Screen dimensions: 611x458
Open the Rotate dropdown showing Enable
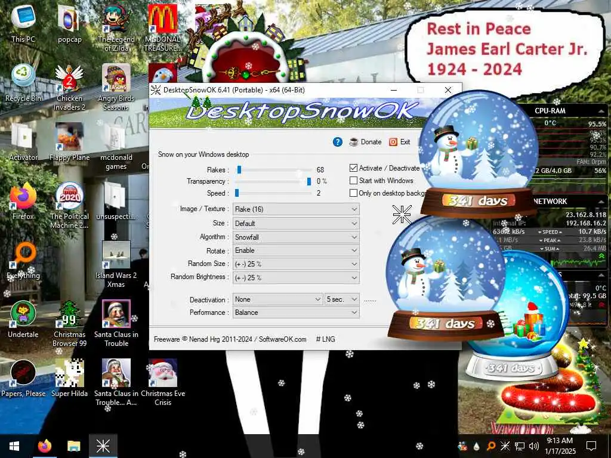296,250
